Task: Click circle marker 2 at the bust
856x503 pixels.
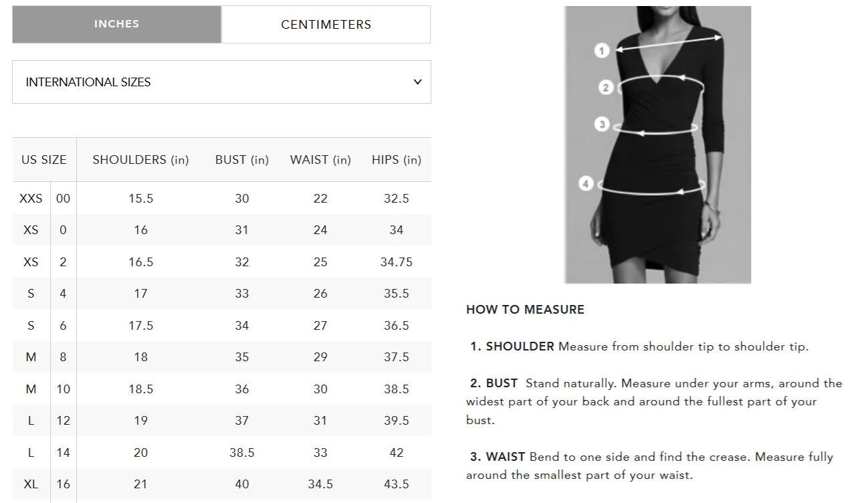Action: 606,87
